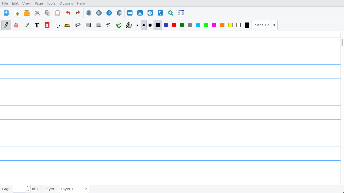Open the Tools menu
The height and width of the screenshot is (193, 344).
[x=51, y=3]
